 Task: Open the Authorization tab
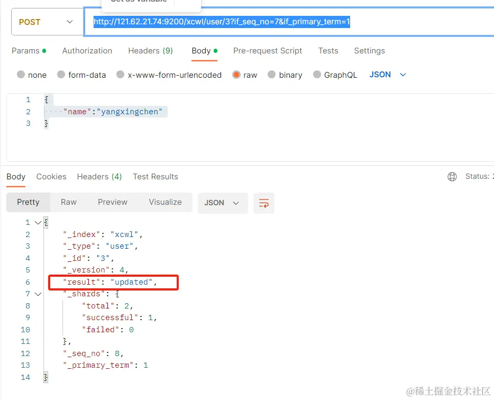point(87,51)
